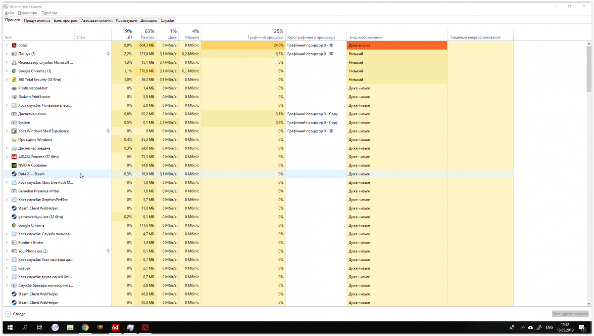Click the Диспетчер вікон process icon
594x336 pixels.
pyautogui.click(x=14, y=114)
